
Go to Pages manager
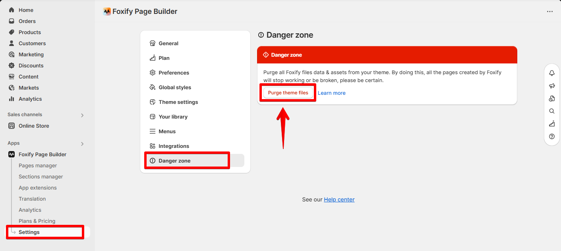tap(38, 165)
